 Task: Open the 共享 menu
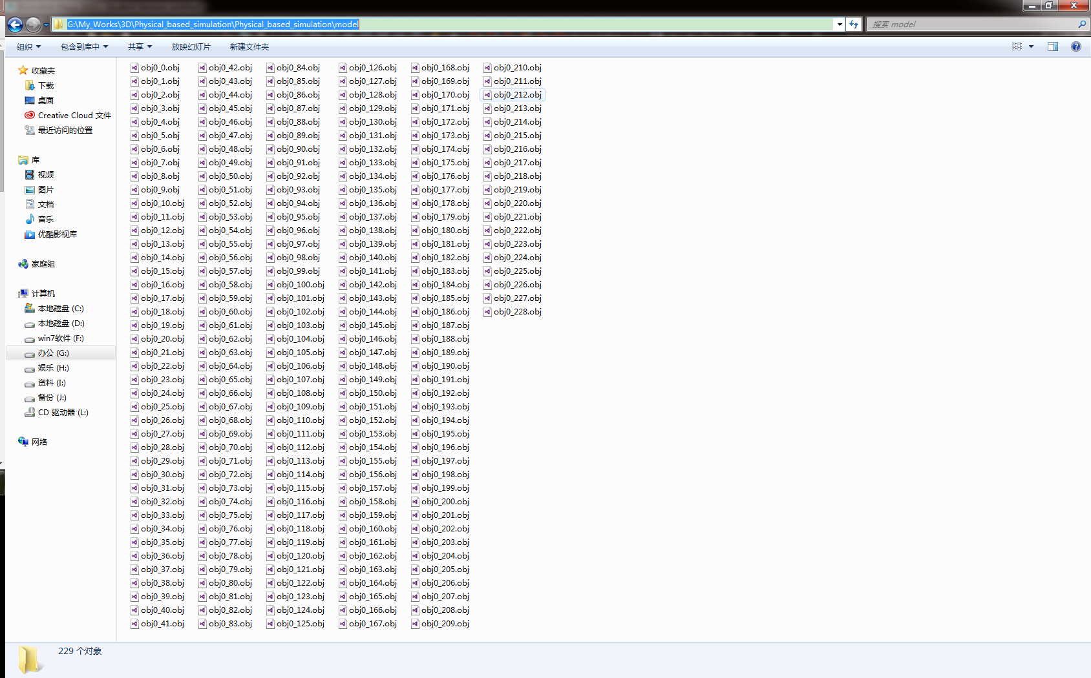140,46
